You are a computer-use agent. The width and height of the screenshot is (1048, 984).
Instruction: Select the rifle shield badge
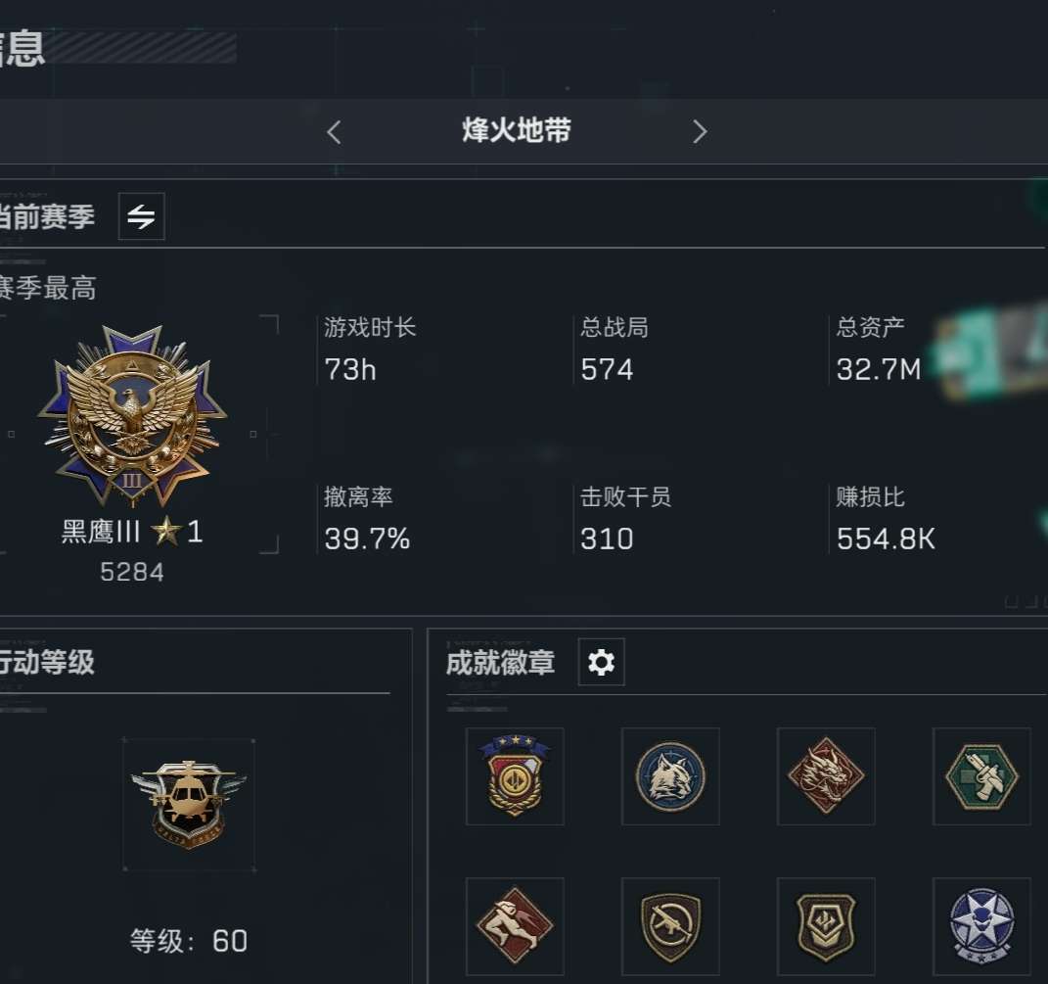coord(670,926)
